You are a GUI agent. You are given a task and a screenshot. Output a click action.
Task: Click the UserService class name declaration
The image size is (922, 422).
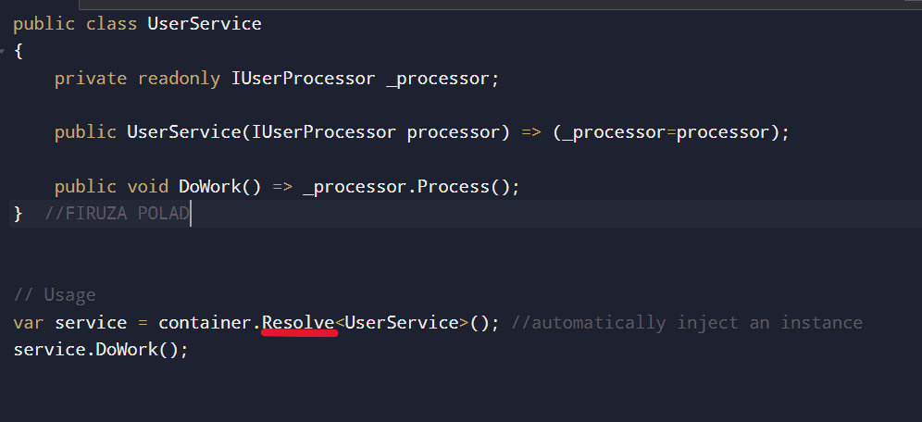205,24
